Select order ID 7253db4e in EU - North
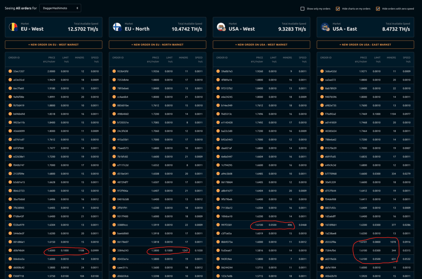This screenshot has width=422, height=279. pos(123,80)
